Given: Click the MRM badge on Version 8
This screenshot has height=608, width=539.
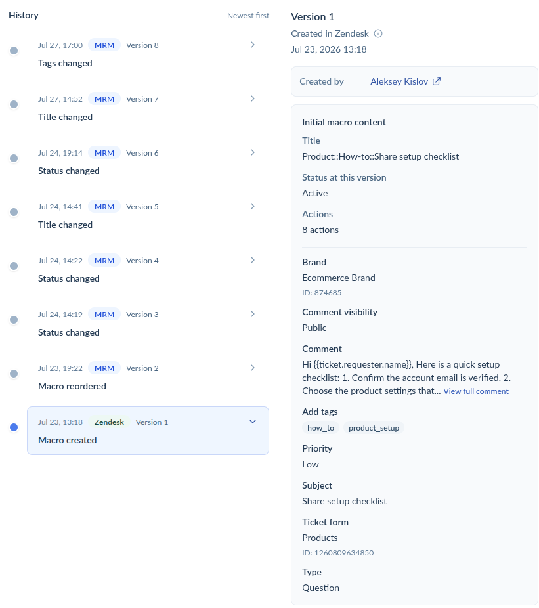Looking at the screenshot, I should click(104, 45).
